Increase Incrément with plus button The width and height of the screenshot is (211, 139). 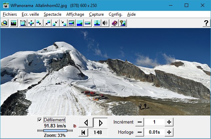tap(169, 122)
